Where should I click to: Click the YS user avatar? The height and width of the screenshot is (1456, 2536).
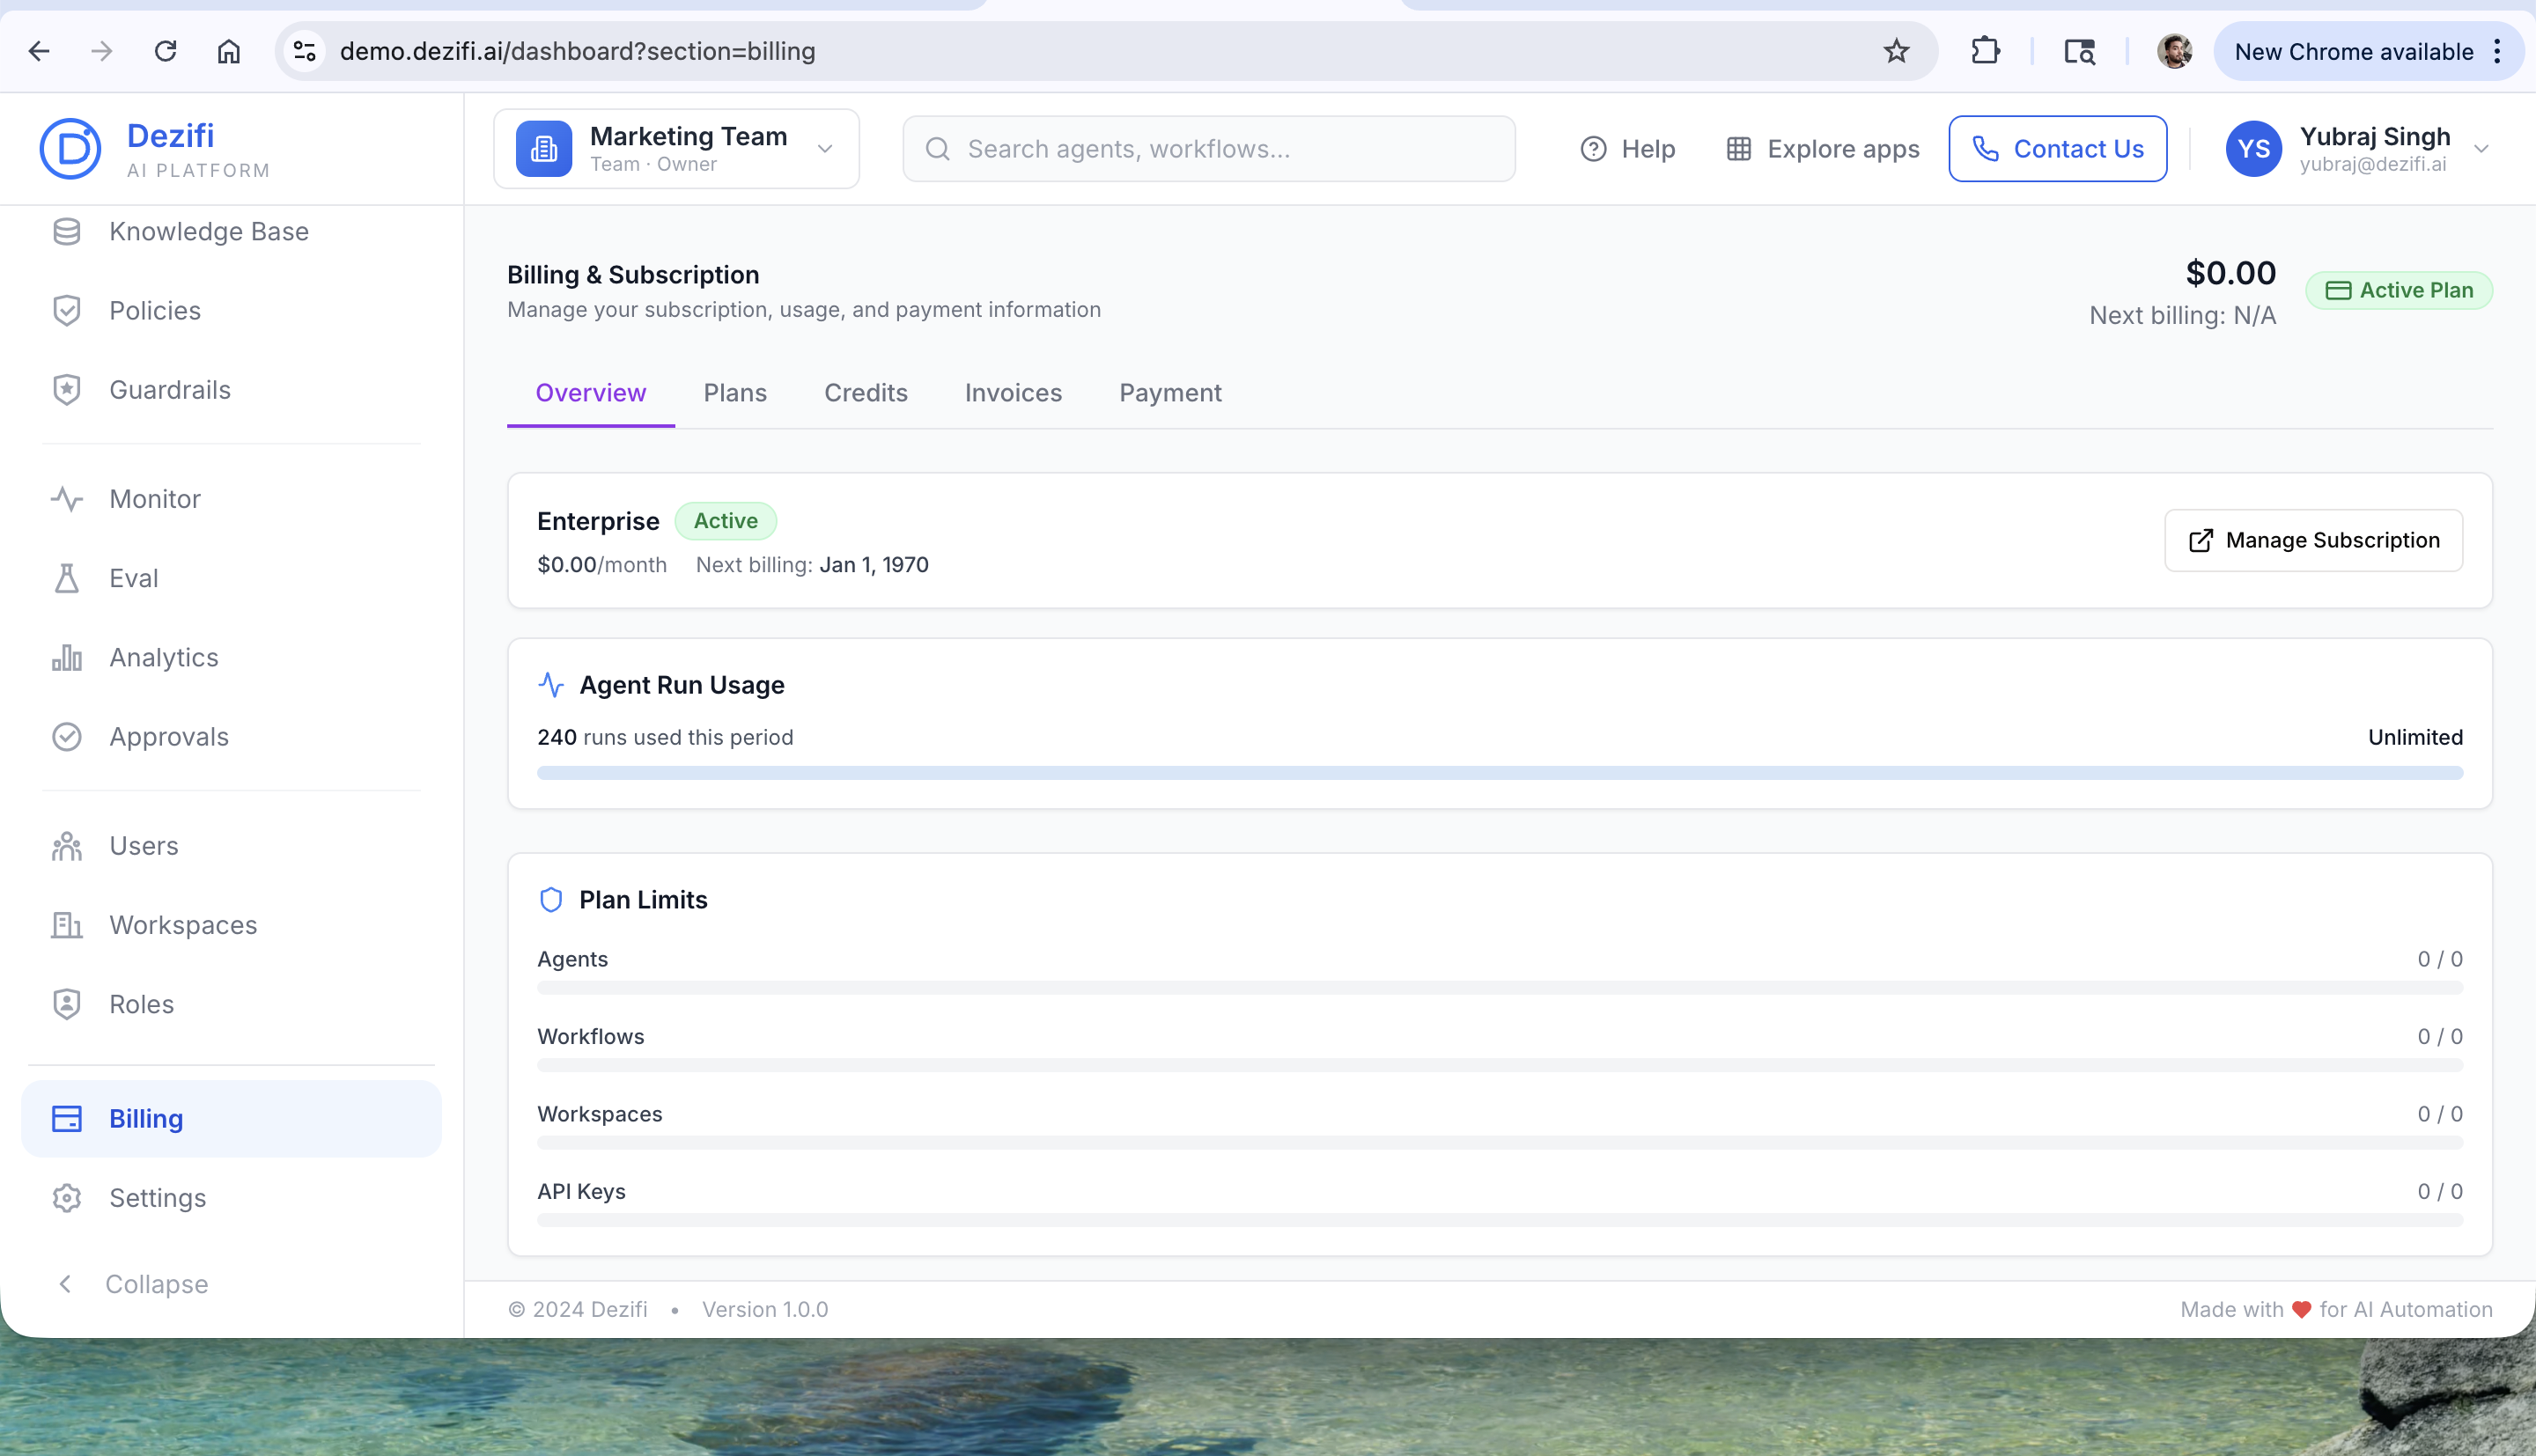(2253, 149)
